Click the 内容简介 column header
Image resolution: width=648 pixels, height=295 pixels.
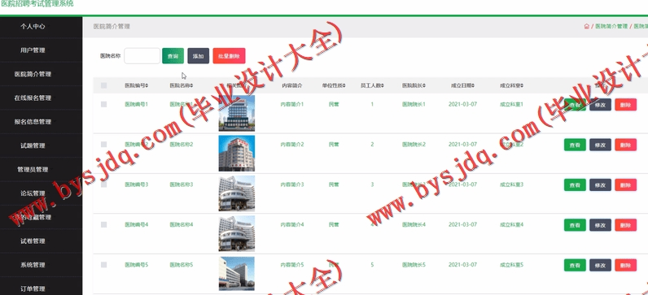pos(291,86)
